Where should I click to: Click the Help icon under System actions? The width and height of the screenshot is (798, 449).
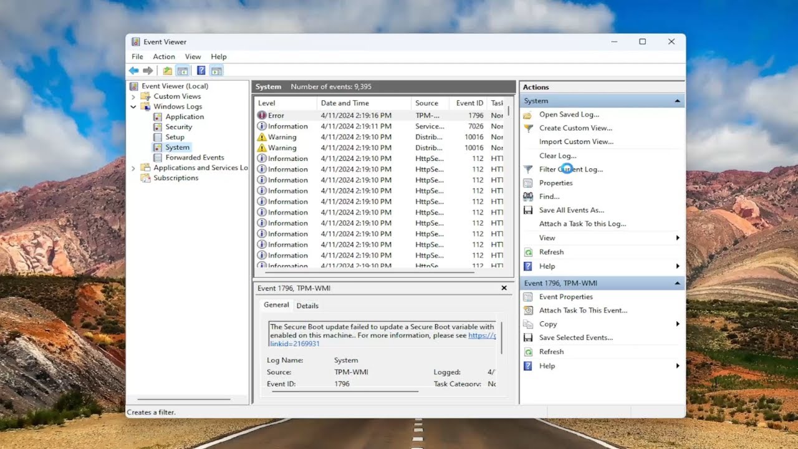click(527, 267)
